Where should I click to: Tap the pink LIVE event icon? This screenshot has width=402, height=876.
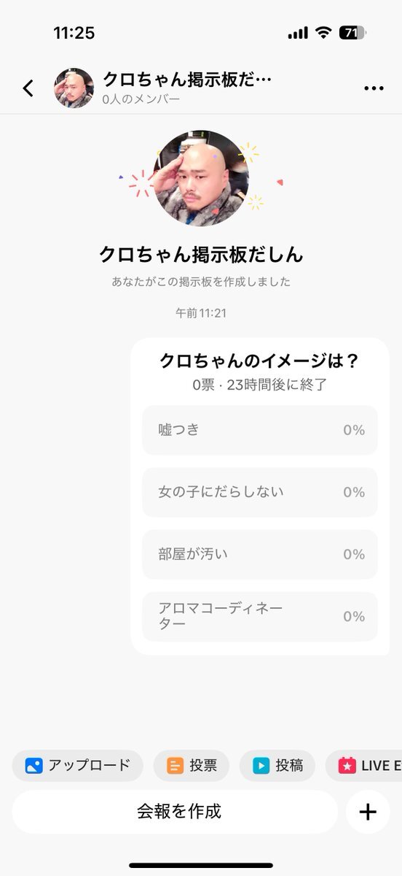point(347,766)
